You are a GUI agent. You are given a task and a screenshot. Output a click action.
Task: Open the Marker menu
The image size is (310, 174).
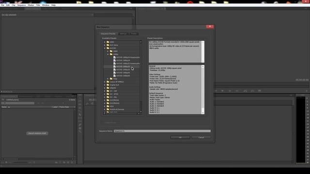point(31,5)
